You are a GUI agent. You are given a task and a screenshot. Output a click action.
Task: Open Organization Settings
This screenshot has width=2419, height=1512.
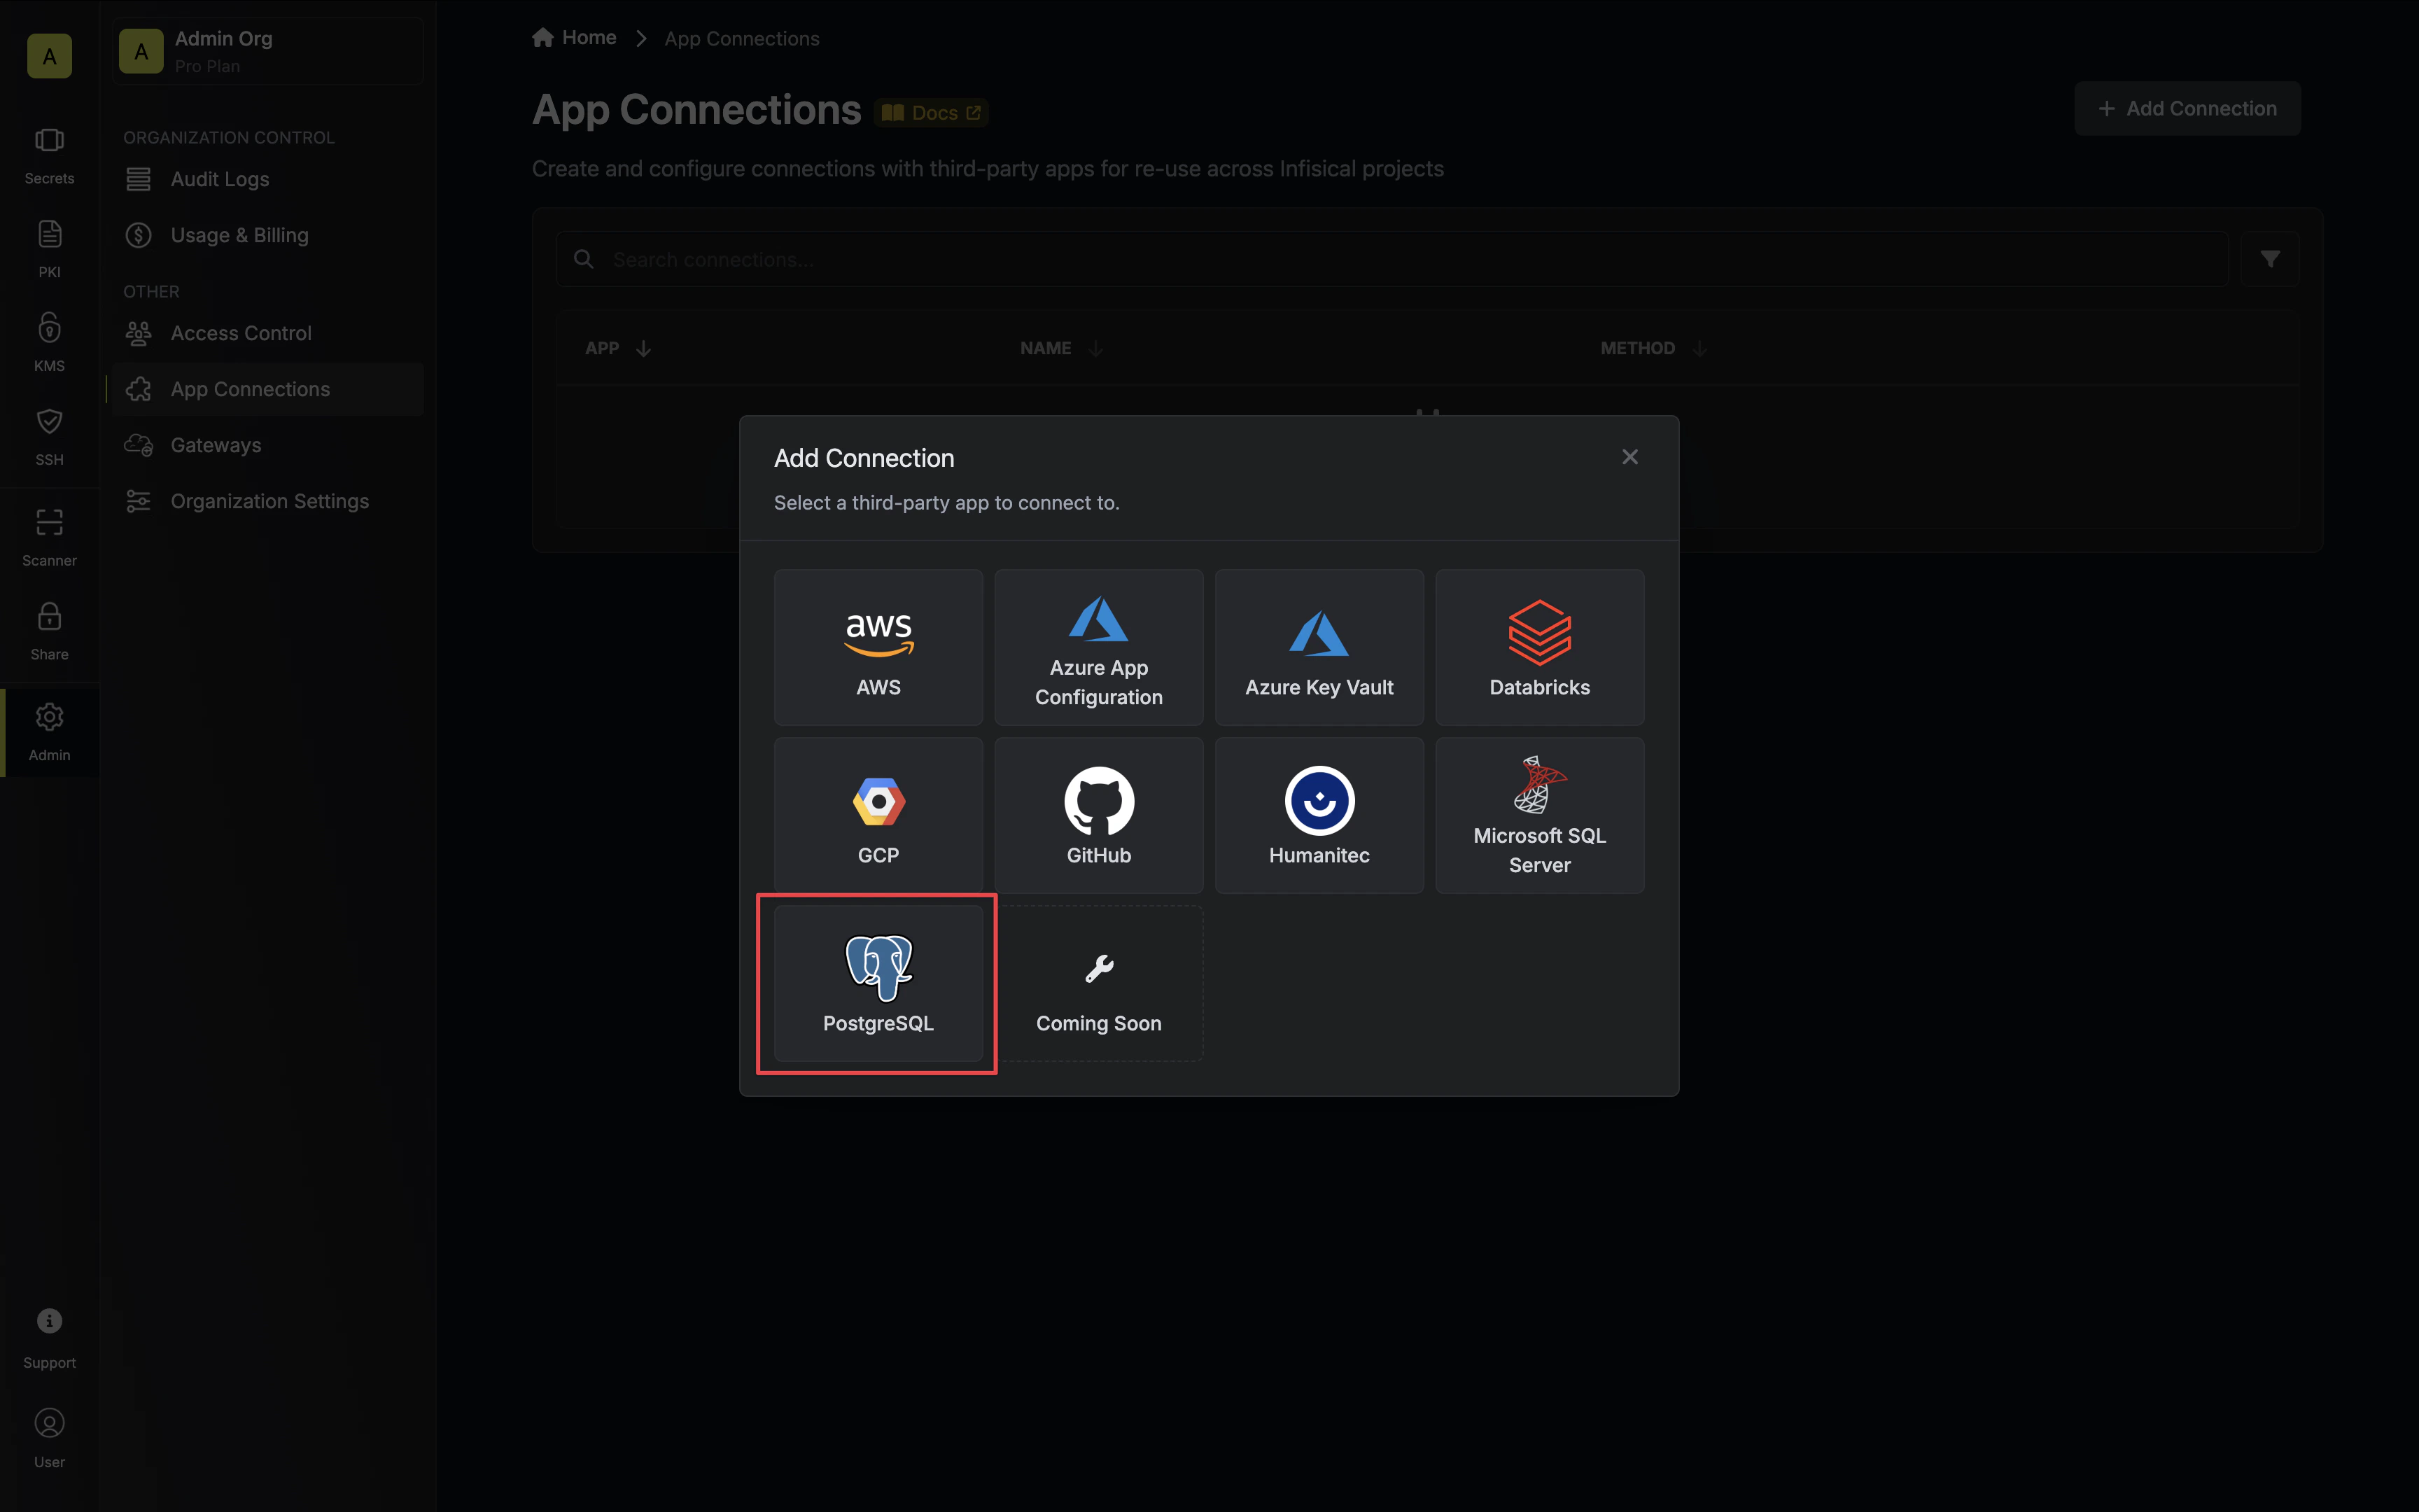click(269, 501)
